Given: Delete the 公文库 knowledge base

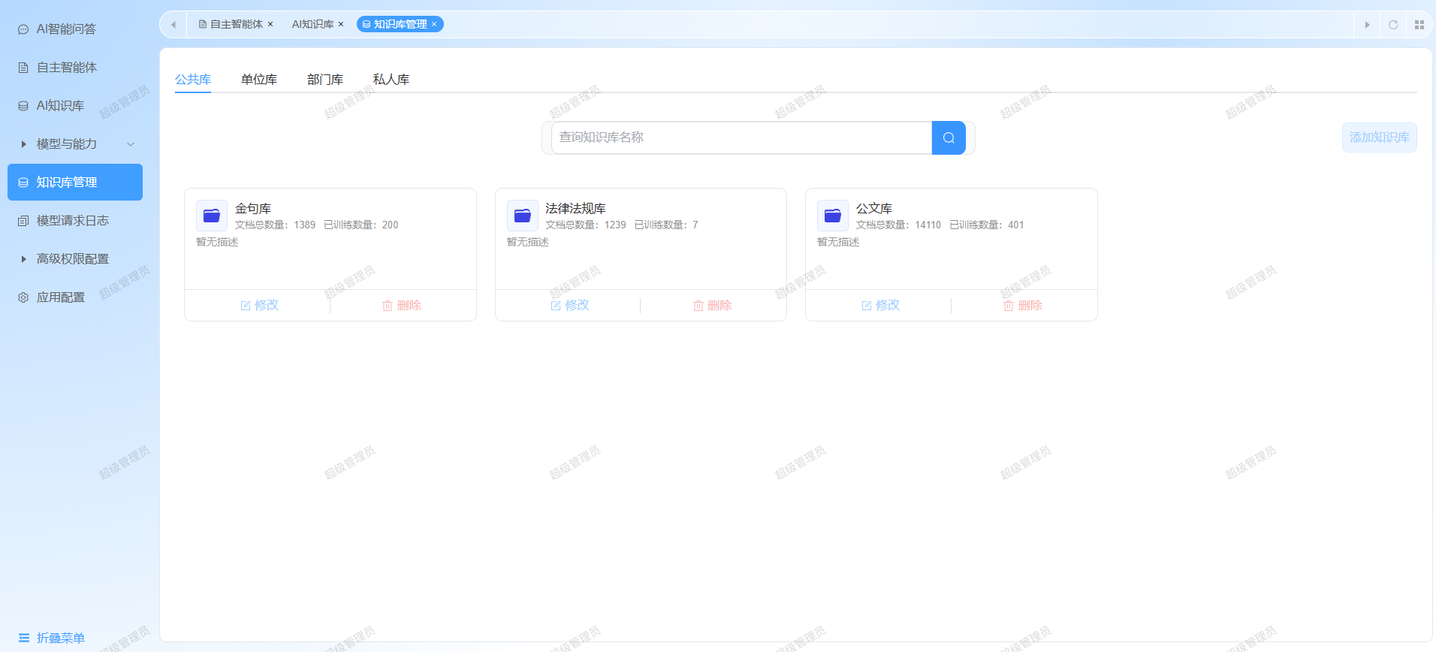Looking at the screenshot, I should (1023, 305).
